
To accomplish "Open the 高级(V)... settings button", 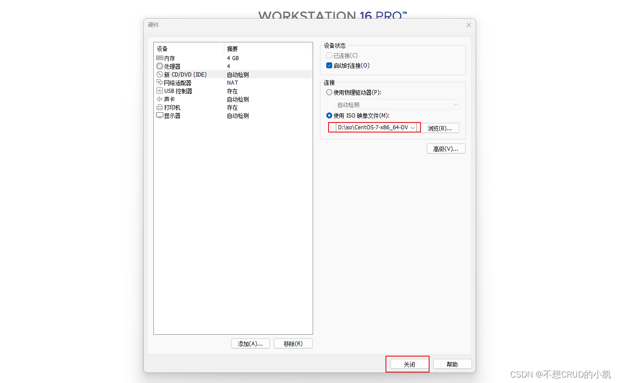I will [446, 149].
